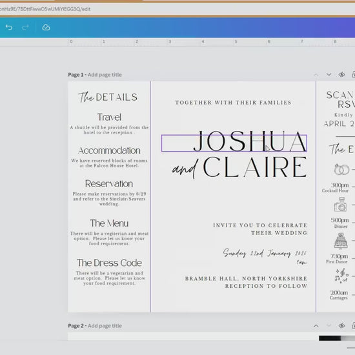Select the reservations by 6/29 paragraph
Viewport: 355px width, 355px height.
pyautogui.click(x=109, y=199)
